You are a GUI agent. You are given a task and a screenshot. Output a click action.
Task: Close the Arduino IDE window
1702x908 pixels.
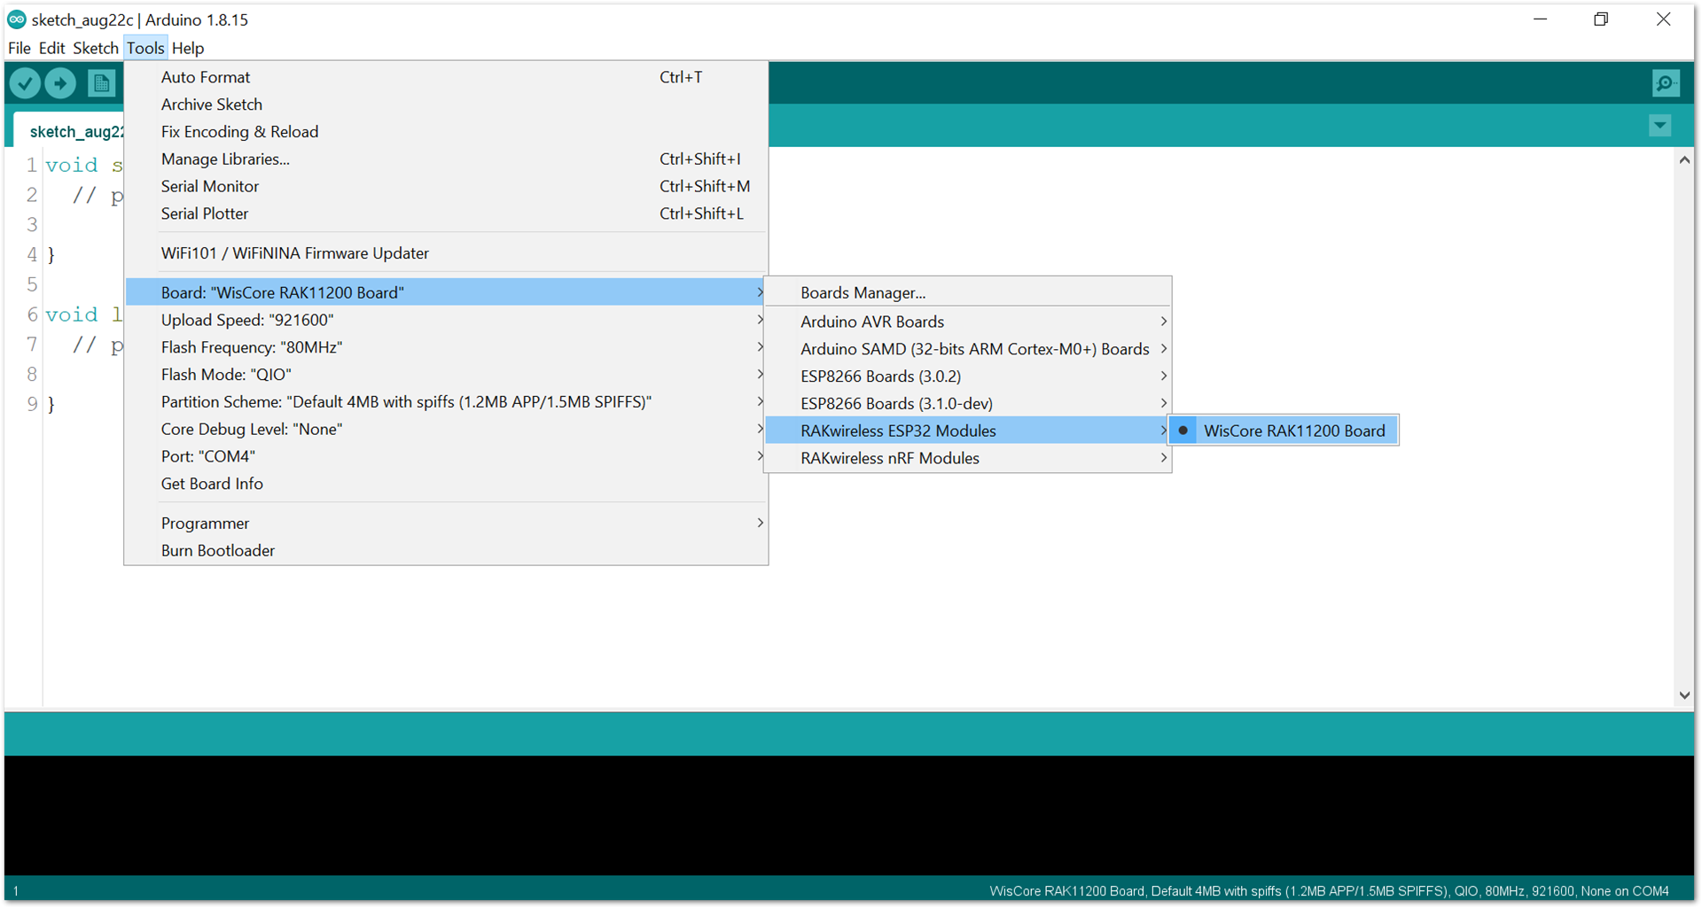(1663, 19)
